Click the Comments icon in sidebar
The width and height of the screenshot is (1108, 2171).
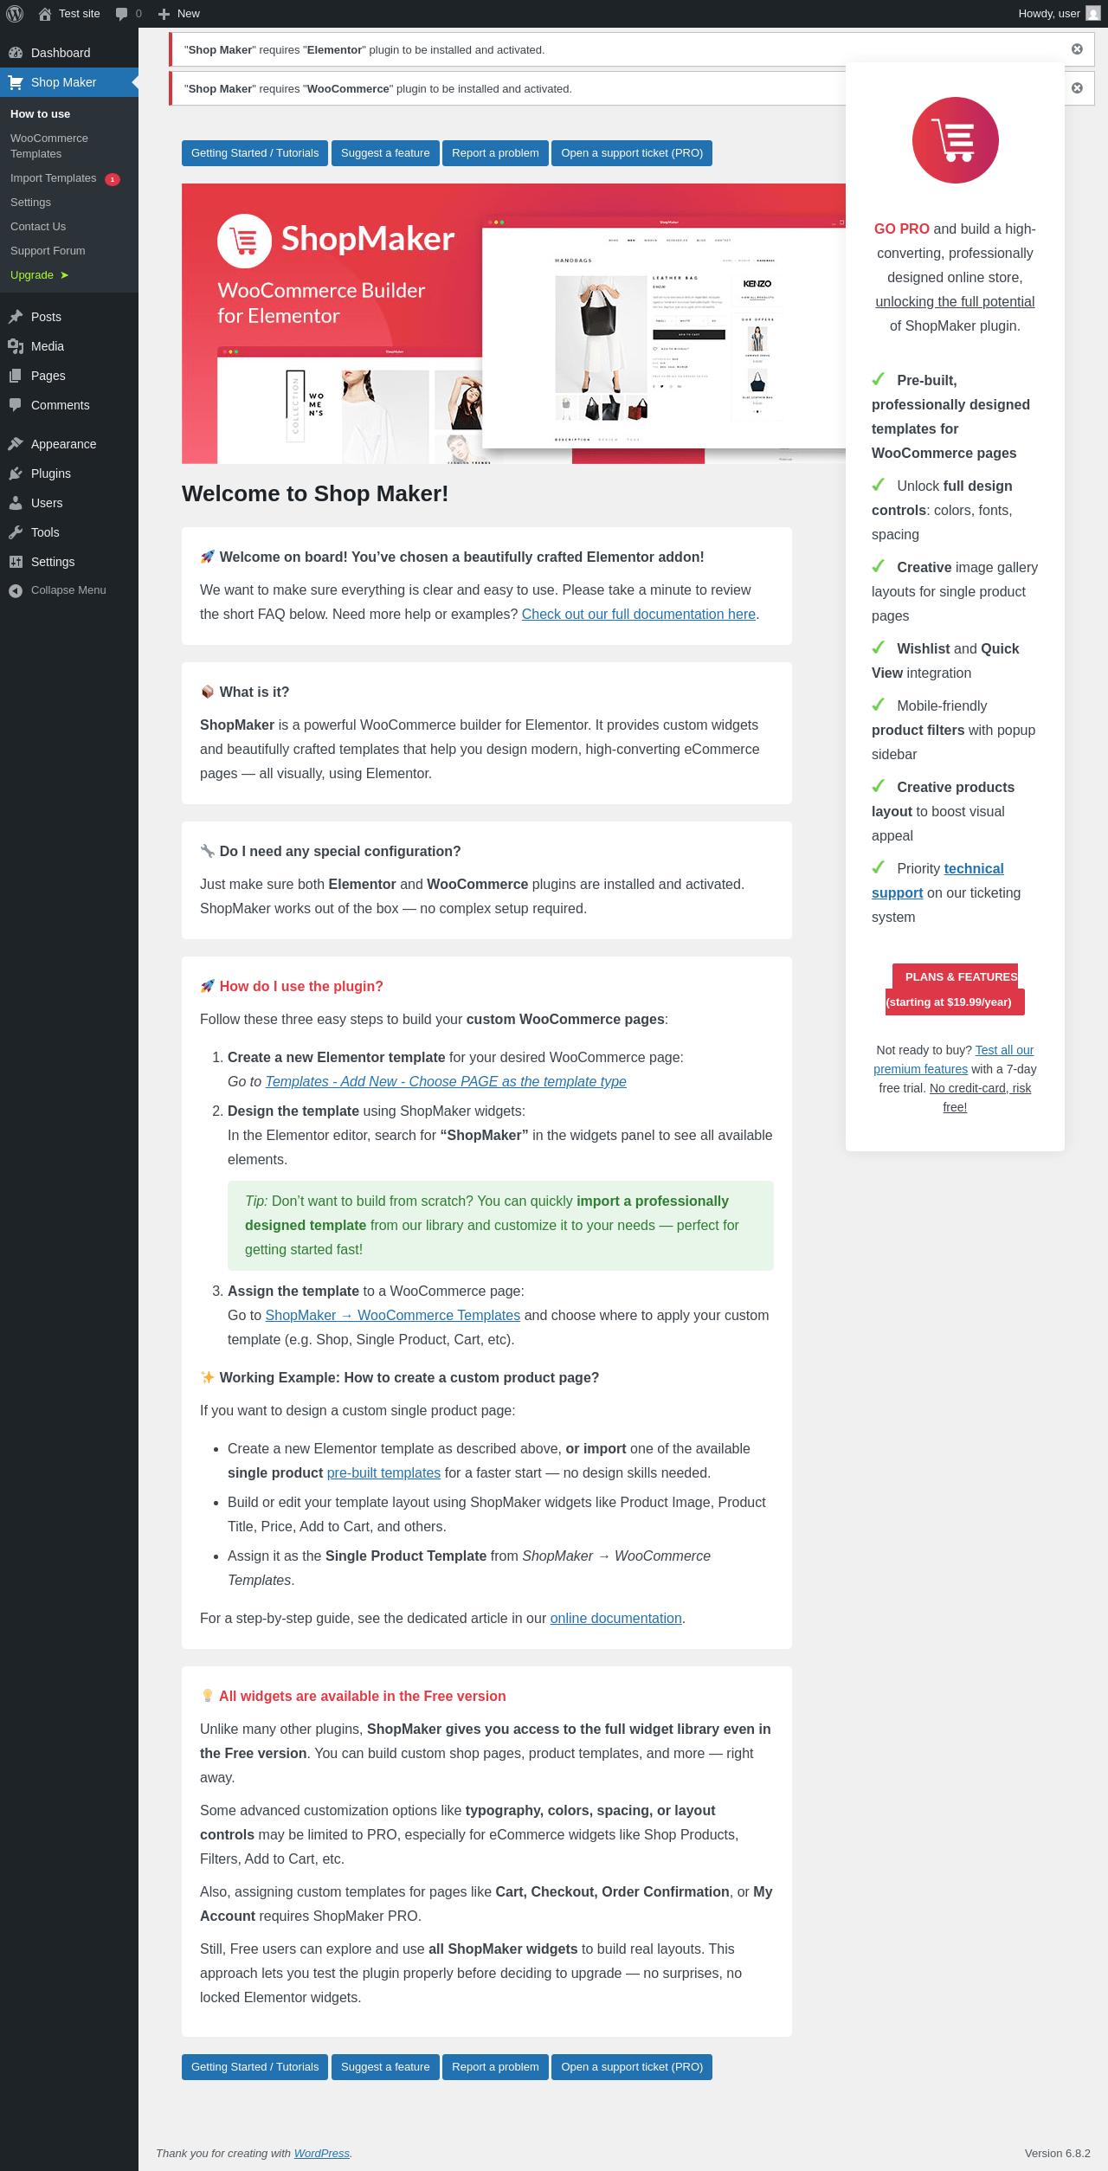pyautogui.click(x=16, y=405)
